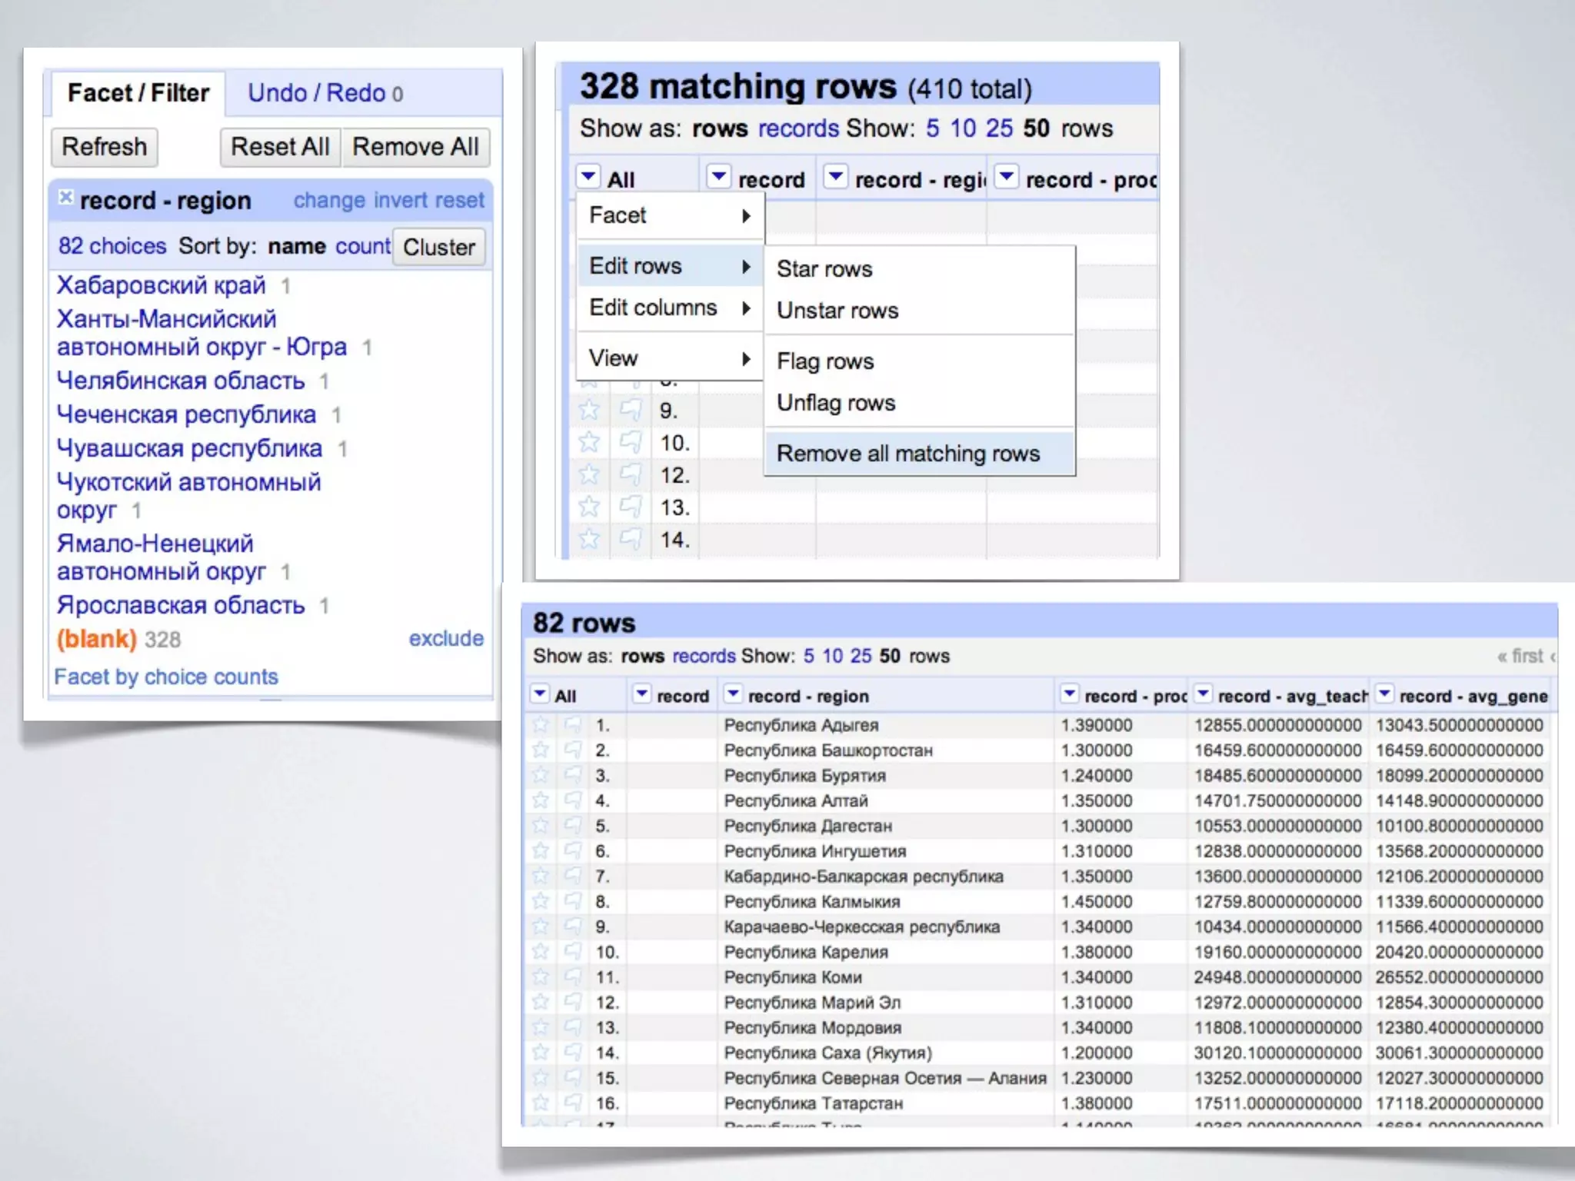Image resolution: width=1575 pixels, height=1181 pixels.
Task: Click the exclude link beside blank
Action: [x=446, y=638]
